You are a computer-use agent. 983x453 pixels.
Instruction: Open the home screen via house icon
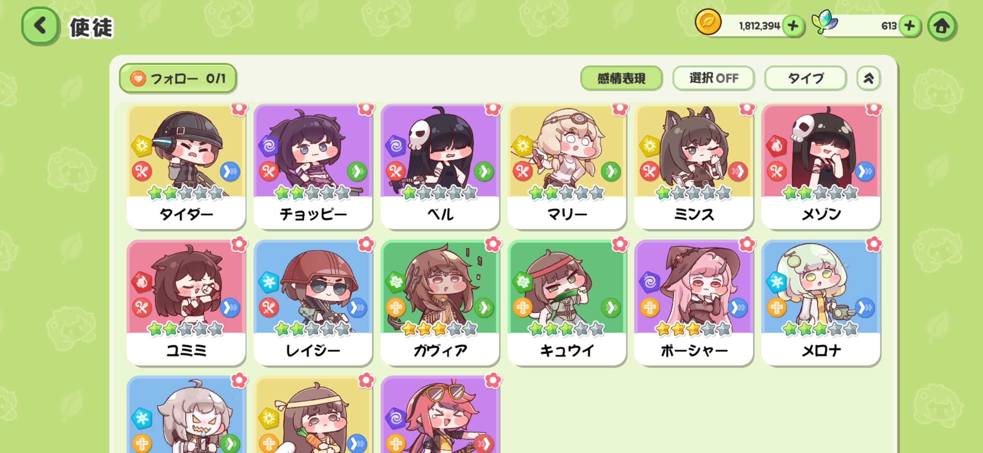941,26
